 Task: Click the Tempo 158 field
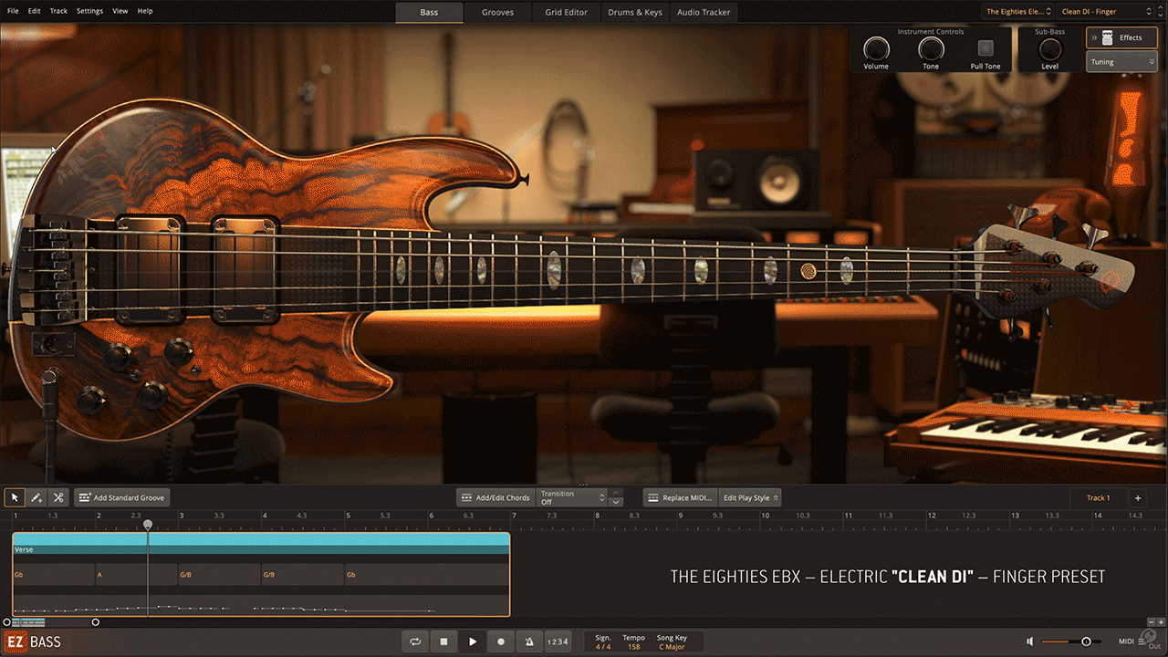(x=633, y=646)
